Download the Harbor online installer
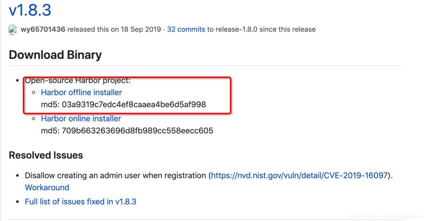 (81, 118)
